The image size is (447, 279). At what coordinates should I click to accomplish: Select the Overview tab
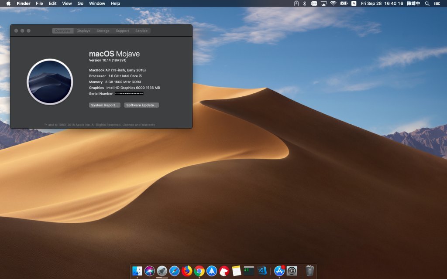tap(62, 31)
